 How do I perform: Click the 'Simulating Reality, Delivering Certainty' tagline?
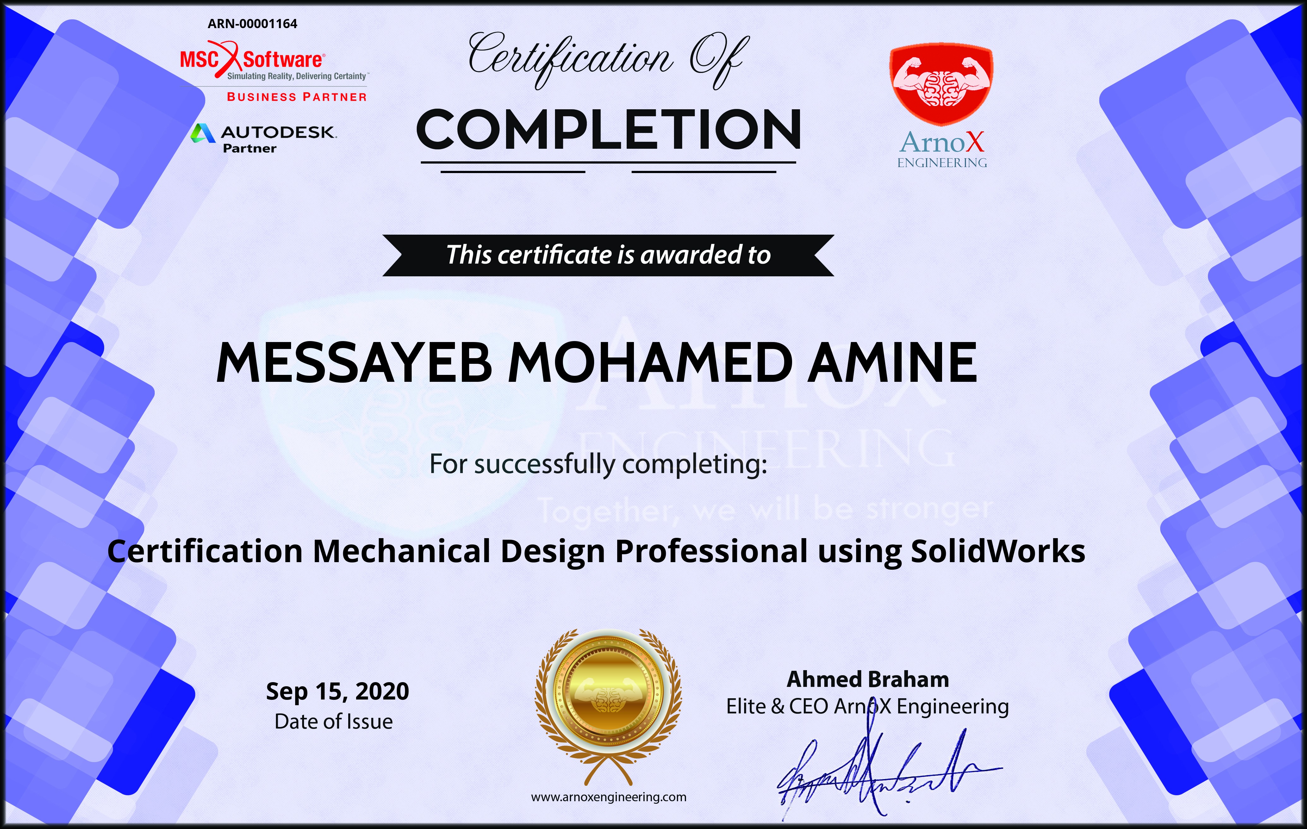(x=297, y=76)
